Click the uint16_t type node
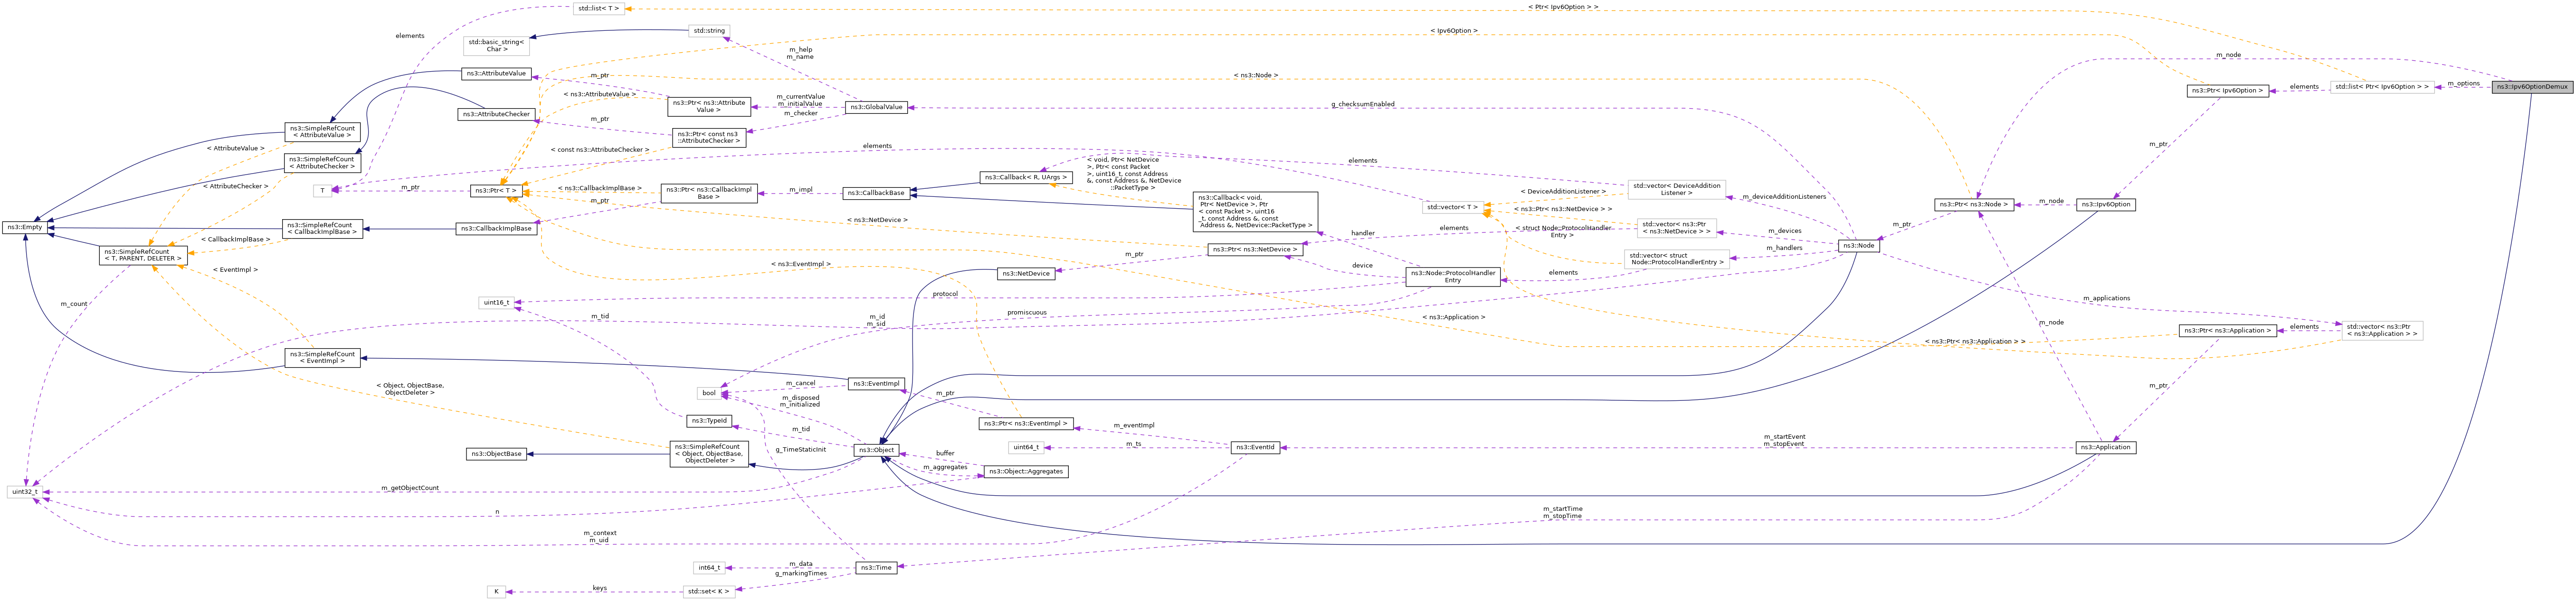This screenshot has width=2576, height=601. tap(496, 303)
